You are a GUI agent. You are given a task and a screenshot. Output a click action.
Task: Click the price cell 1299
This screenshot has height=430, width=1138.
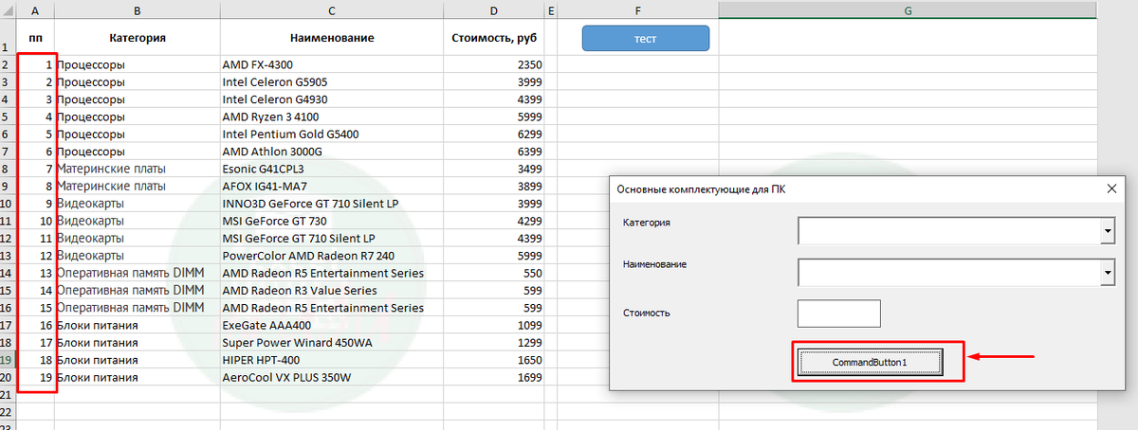[494, 343]
